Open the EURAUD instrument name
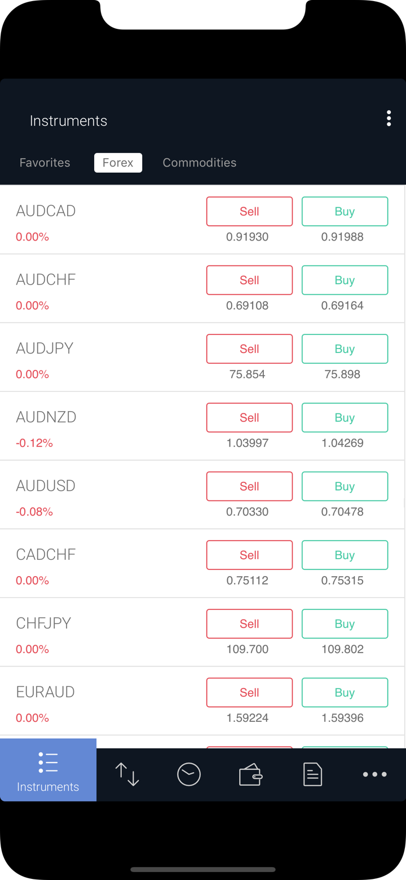 (x=46, y=692)
